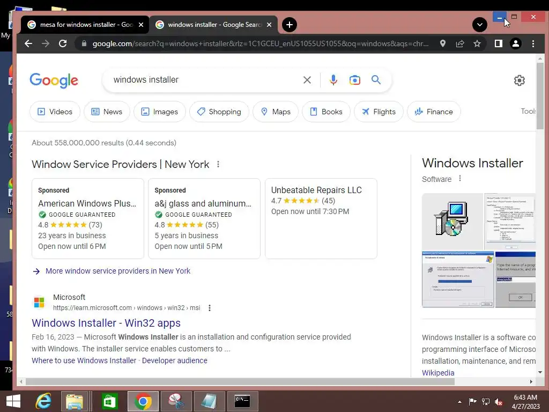Click the horizontal scrollbar right arrow
549x412 pixels.
pyautogui.click(x=531, y=381)
